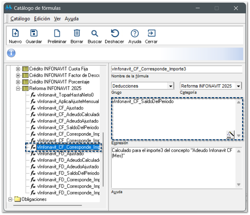The image size is (250, 215).
Task: Close the catalog with the Cerrar icon
Action: tap(151, 33)
